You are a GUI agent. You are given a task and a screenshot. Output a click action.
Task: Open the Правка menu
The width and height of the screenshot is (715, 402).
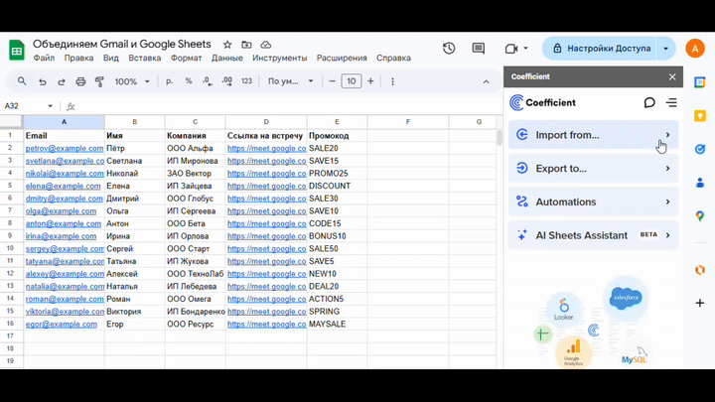78,58
